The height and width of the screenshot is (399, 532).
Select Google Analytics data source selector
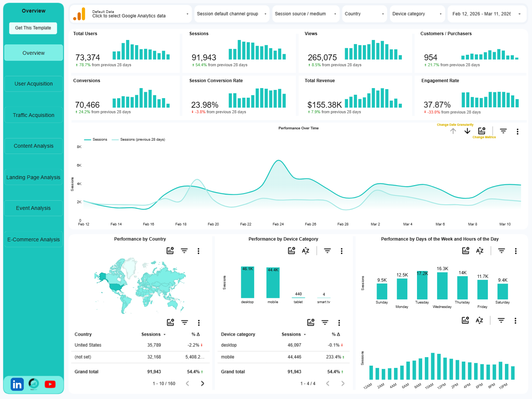[x=130, y=14]
